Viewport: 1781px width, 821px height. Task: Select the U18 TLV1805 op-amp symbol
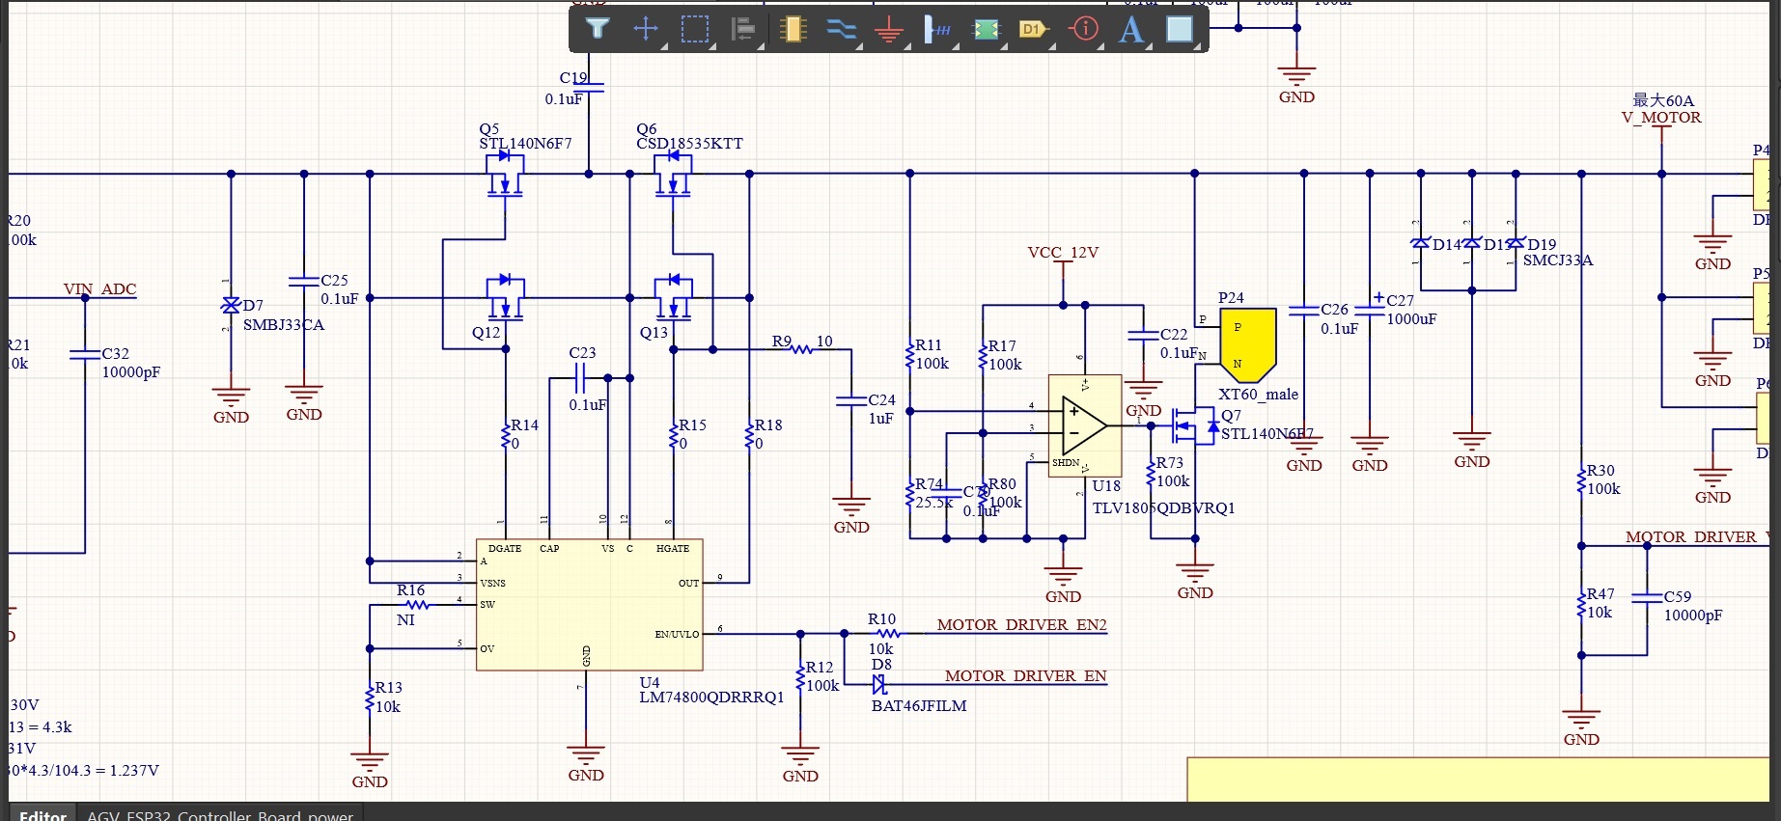[x=1085, y=424]
